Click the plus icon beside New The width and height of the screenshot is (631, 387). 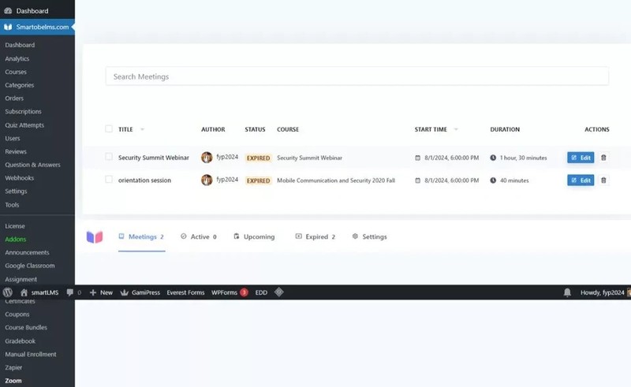click(x=93, y=292)
